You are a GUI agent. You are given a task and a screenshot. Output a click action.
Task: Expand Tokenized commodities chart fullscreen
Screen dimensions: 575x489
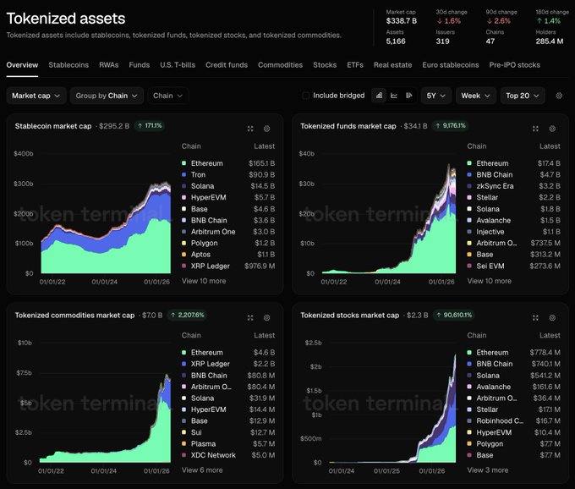250,318
